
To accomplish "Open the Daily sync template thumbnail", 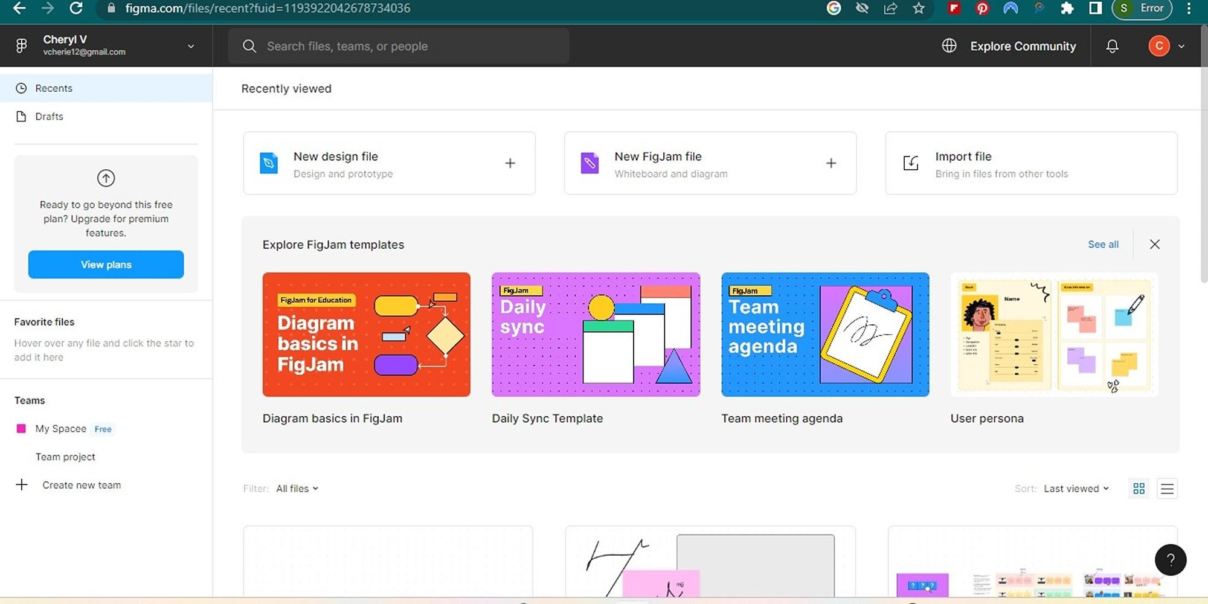I will (x=596, y=335).
